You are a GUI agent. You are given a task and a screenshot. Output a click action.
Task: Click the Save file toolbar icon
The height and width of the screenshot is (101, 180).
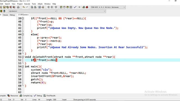[4, 7]
